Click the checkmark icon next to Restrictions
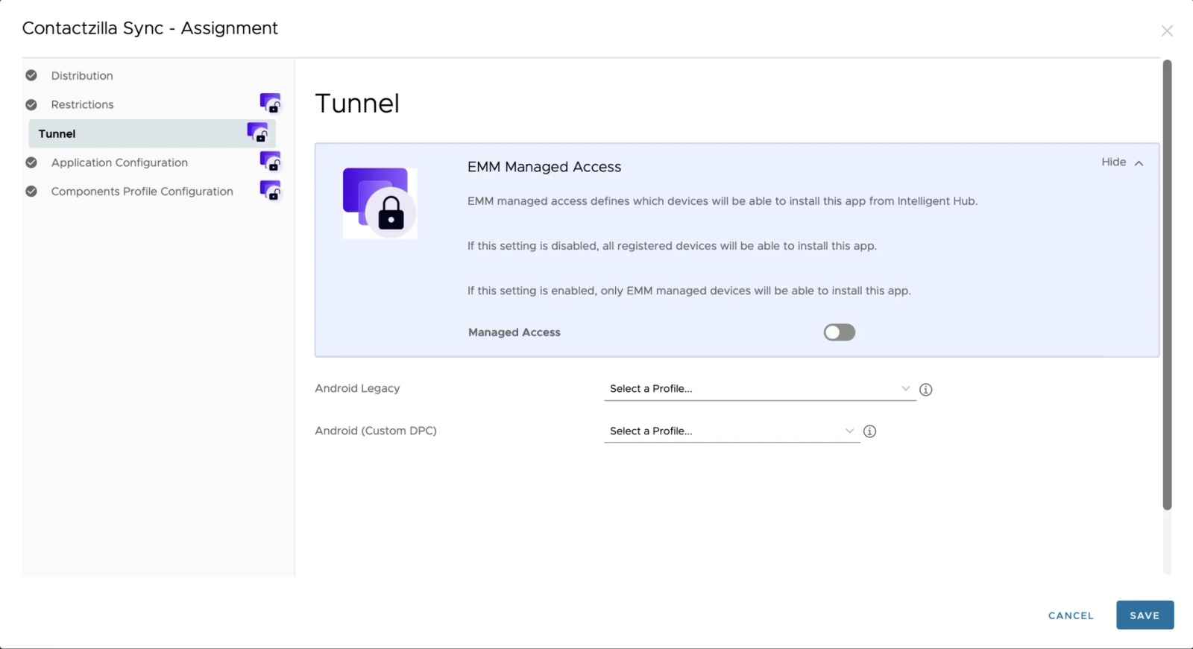Screen dimensions: 1193x649 31,104
